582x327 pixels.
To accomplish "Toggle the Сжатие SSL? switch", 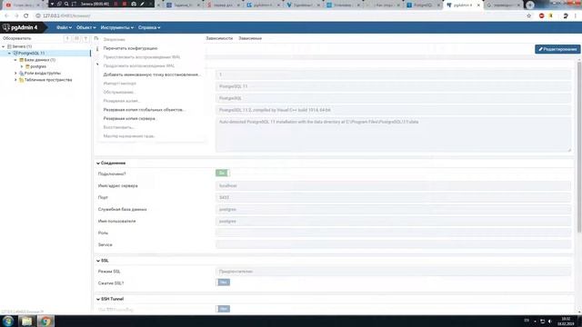I will (x=223, y=282).
